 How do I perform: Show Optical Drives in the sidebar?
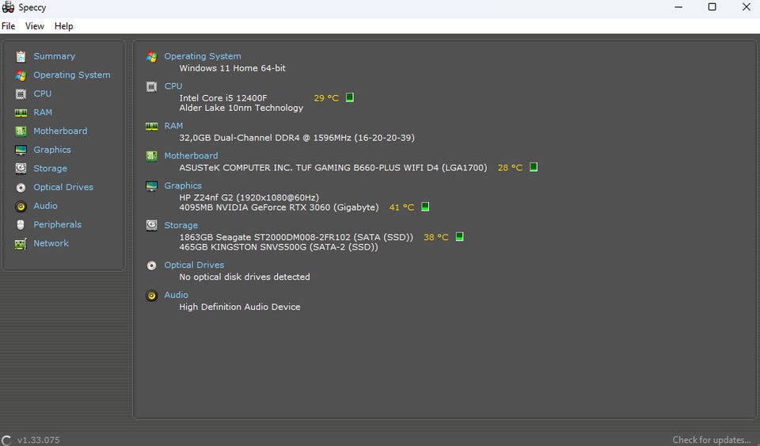63,187
